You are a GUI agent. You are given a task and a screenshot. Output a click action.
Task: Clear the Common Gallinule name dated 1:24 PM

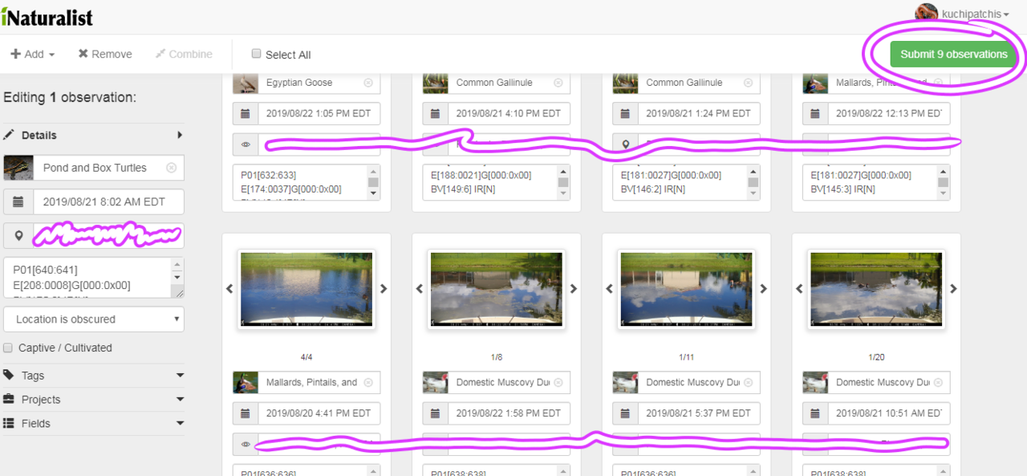coord(748,83)
